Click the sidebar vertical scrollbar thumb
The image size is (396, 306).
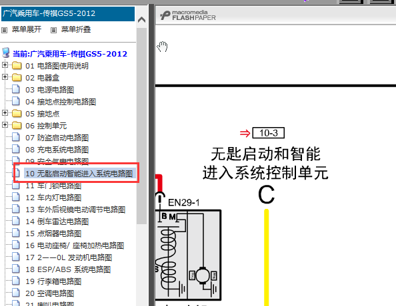coord(142,126)
